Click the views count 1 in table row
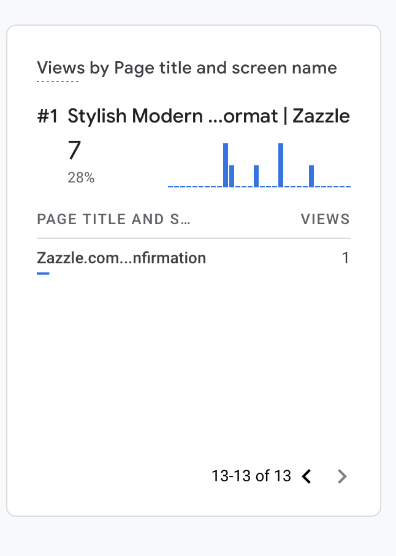Screen dimensions: 396x556 [346, 258]
